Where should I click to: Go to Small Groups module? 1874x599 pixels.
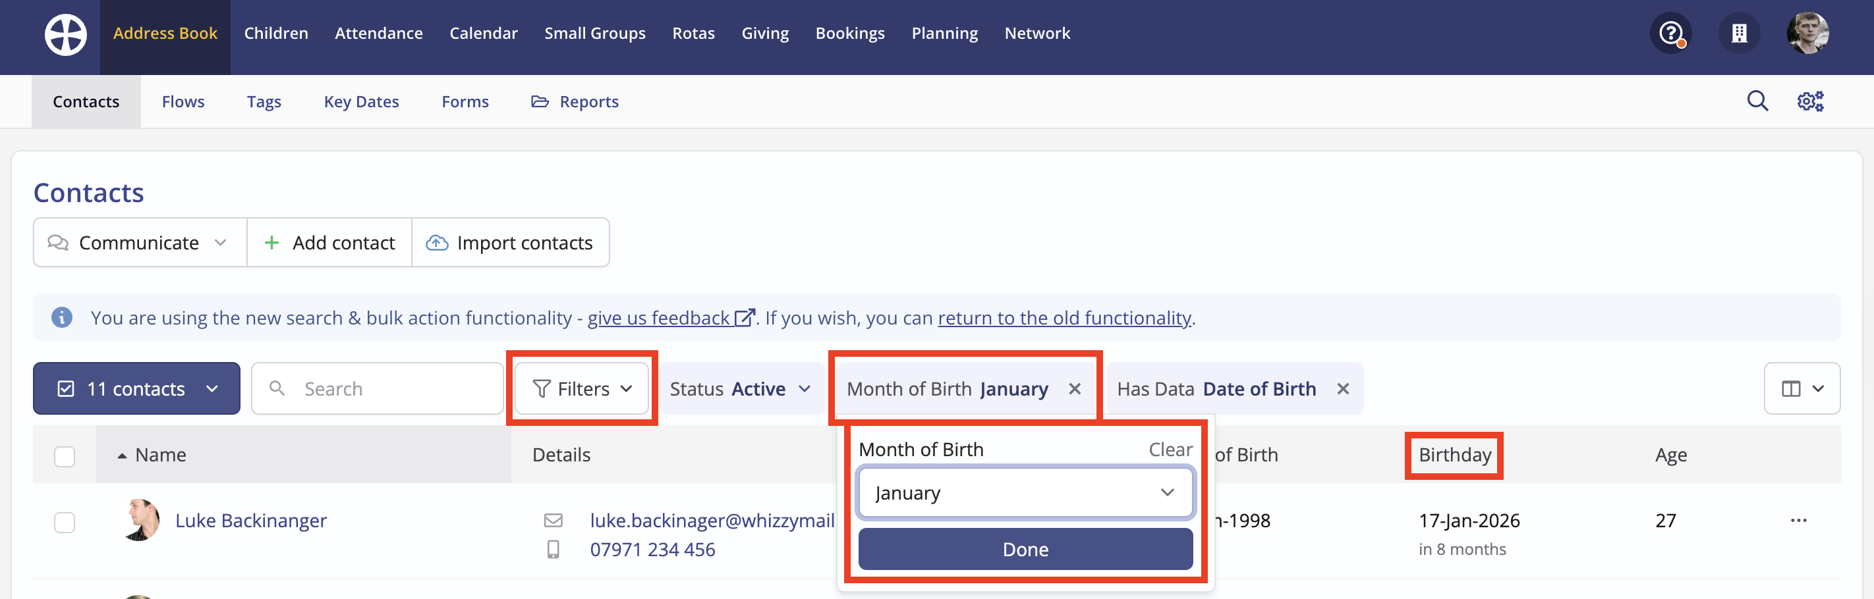coord(594,34)
